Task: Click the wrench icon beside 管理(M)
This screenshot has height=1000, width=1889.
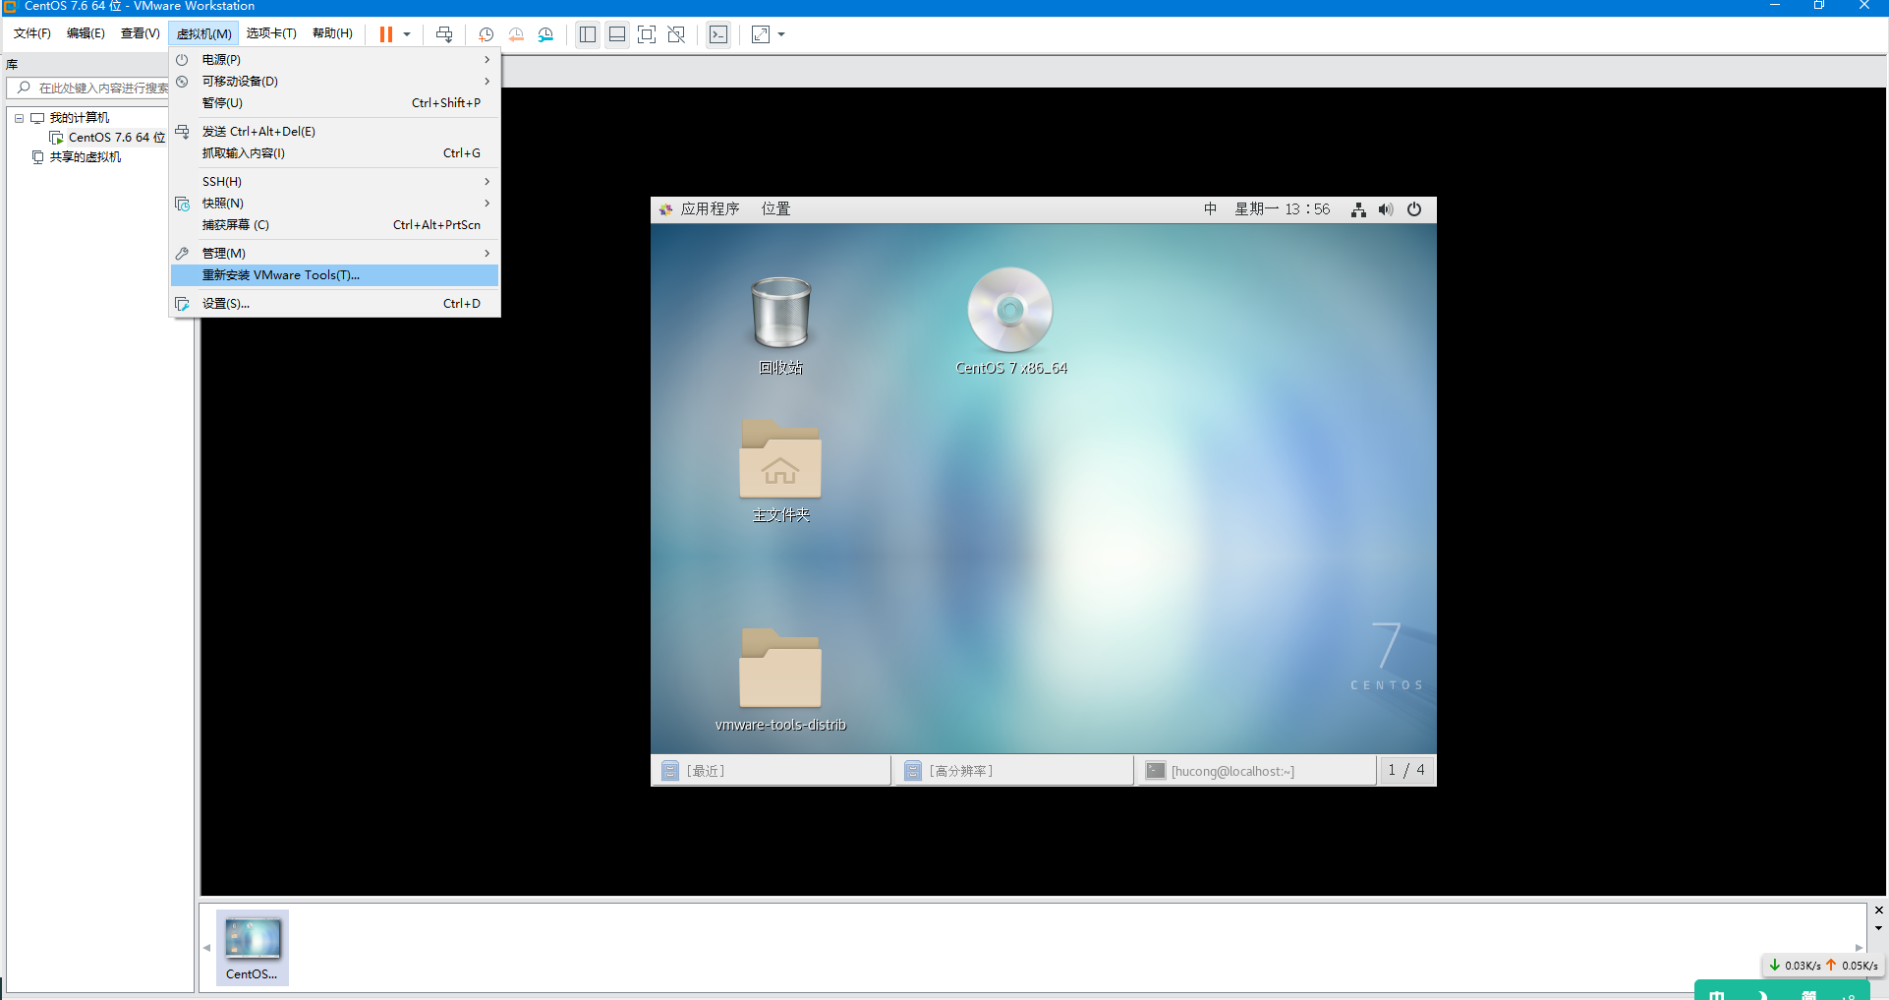Action: point(182,254)
